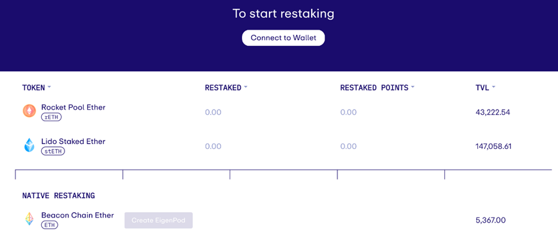
Task: Click the Lido Staked Ether droplet icon
Action: tap(29, 145)
